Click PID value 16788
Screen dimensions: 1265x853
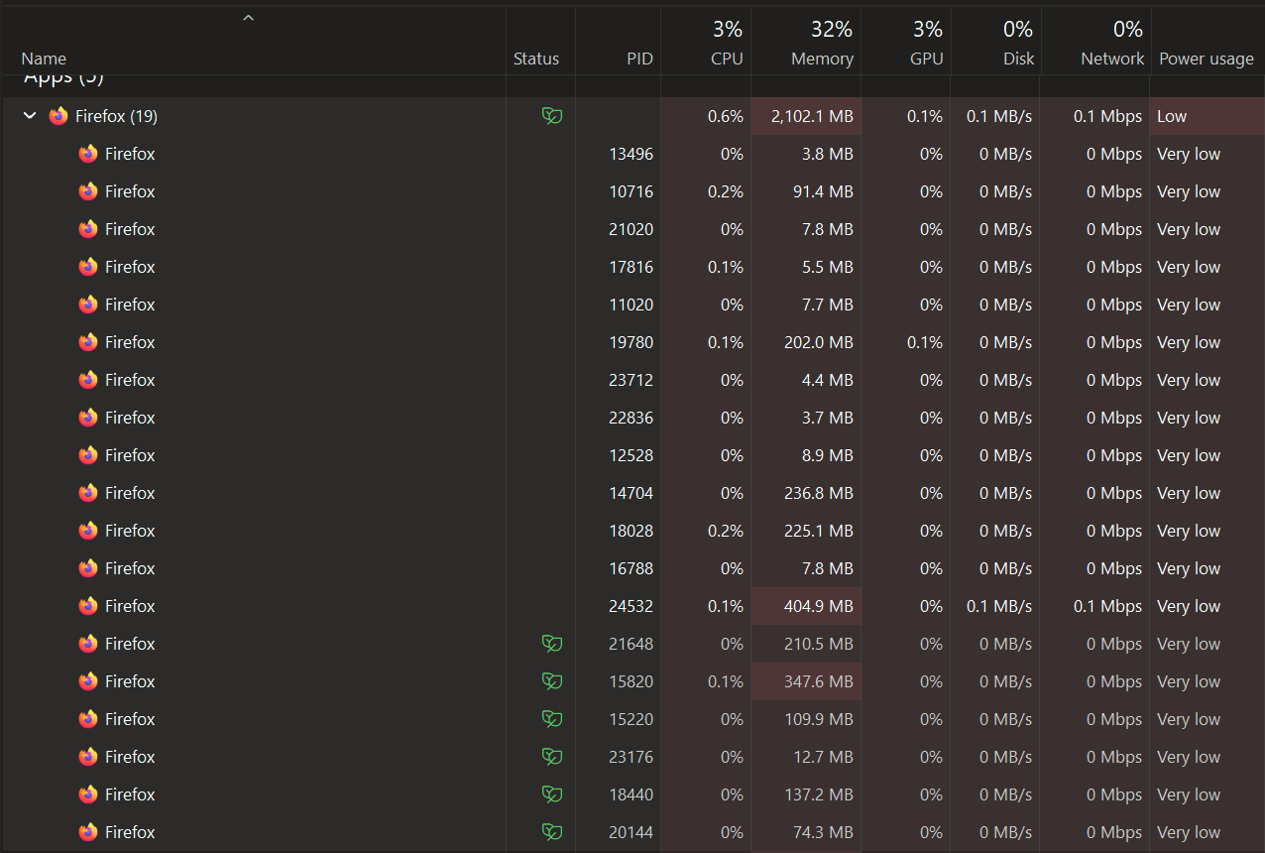(x=631, y=568)
